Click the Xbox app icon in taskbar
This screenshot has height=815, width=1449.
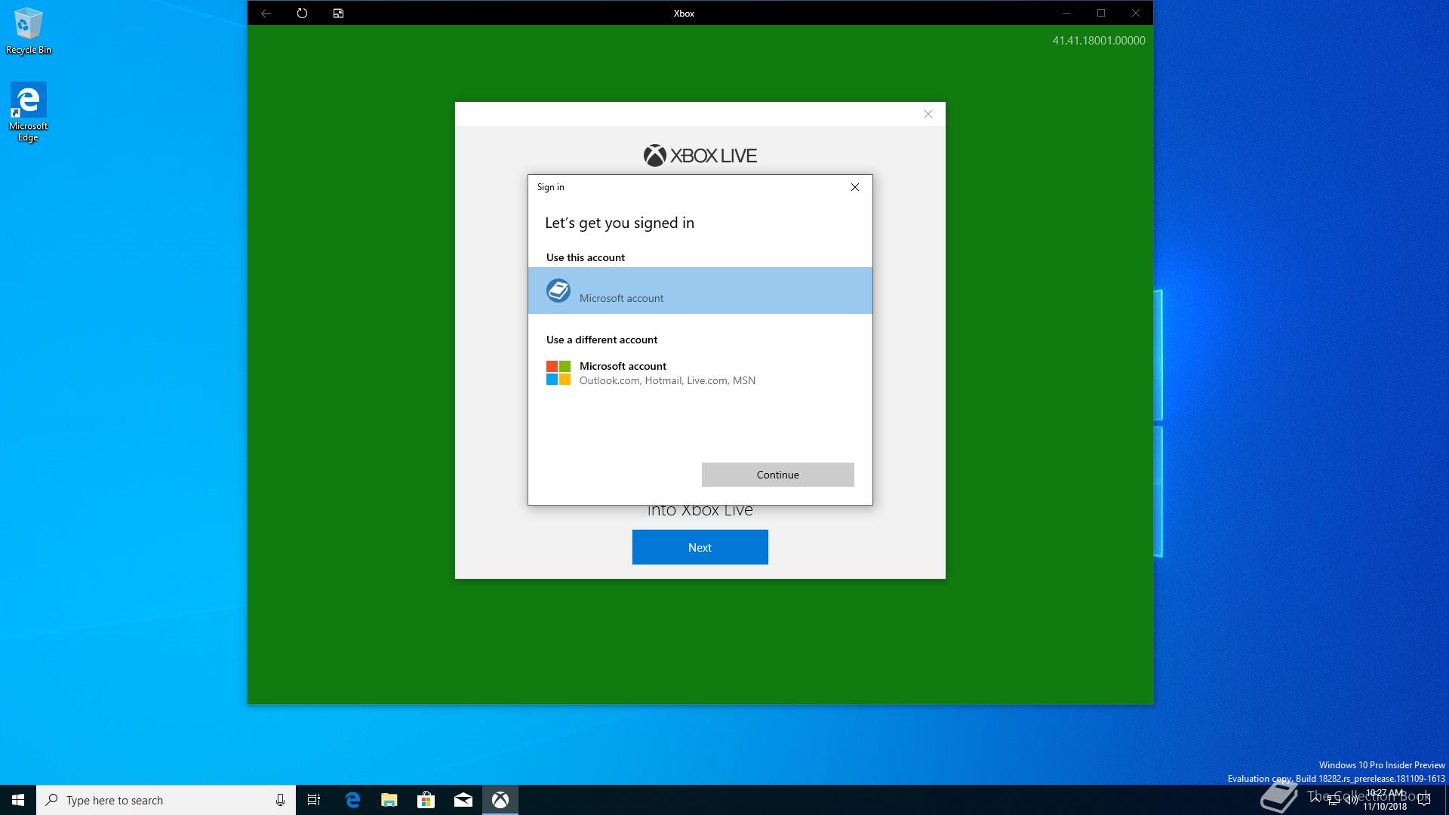click(x=500, y=800)
